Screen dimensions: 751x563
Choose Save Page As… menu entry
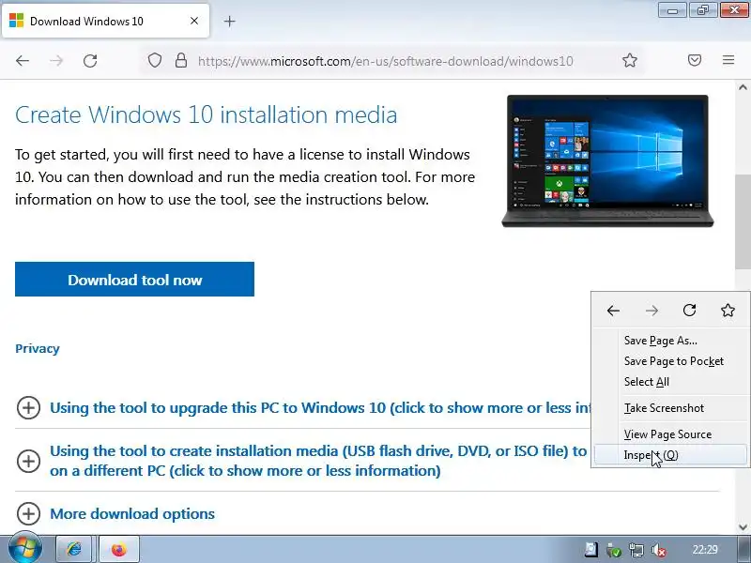coord(670,341)
